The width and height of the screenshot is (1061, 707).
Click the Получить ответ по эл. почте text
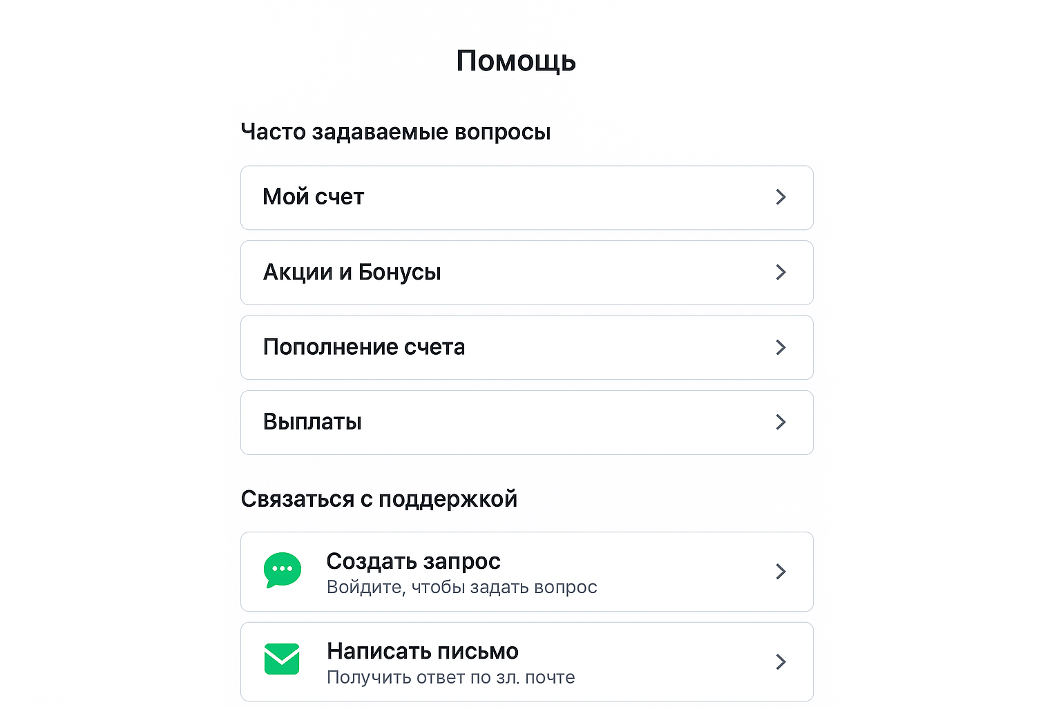(x=450, y=677)
